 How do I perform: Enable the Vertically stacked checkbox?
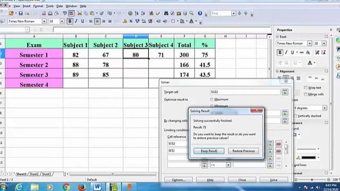click(295, 116)
